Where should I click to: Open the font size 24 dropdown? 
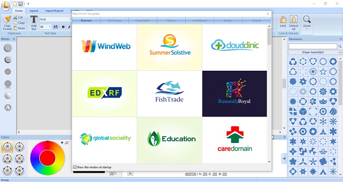(x=50, y=27)
